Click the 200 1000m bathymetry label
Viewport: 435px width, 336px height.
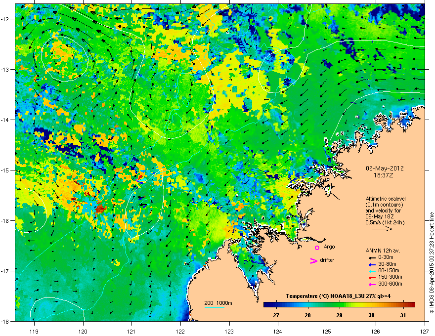tap(218, 303)
